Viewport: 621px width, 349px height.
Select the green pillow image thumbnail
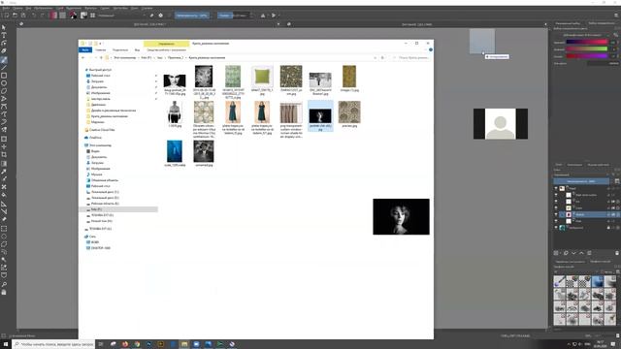(x=262, y=76)
